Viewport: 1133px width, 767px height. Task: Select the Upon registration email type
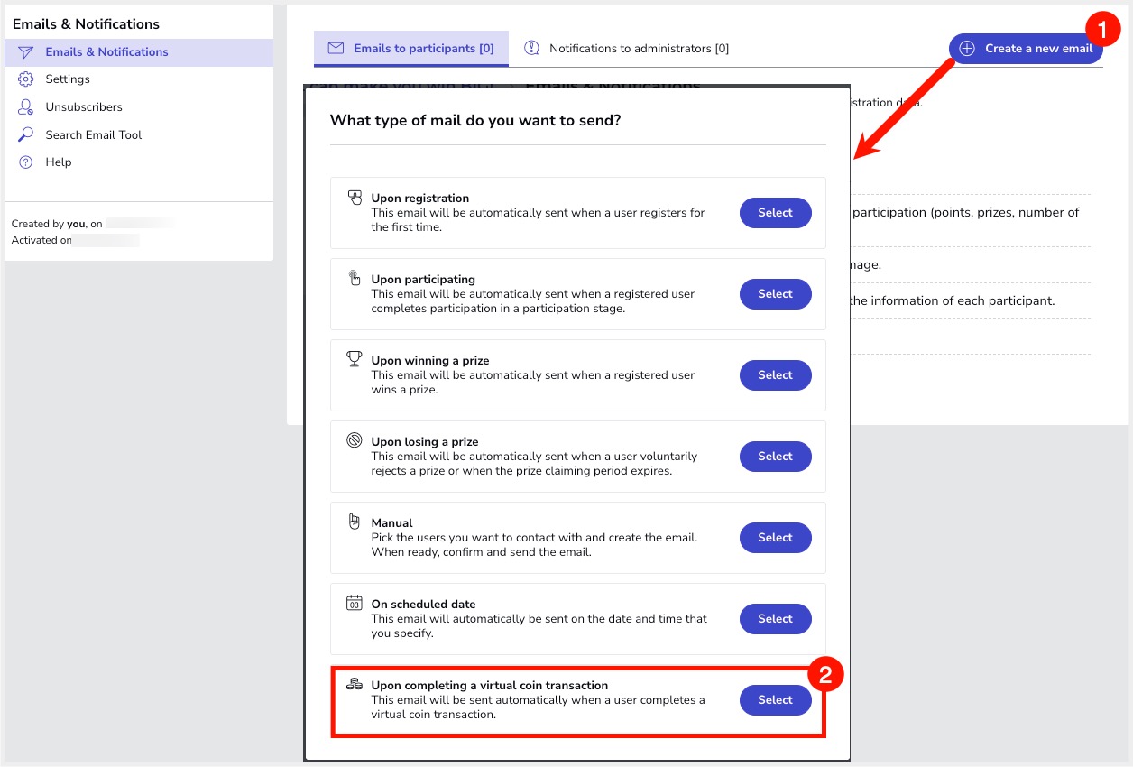(775, 213)
